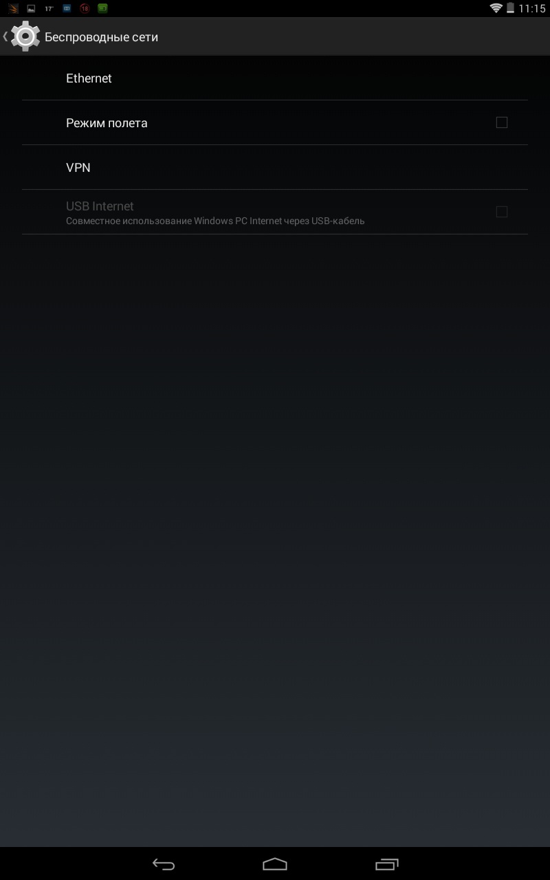The width and height of the screenshot is (550, 880).
Task: Select the Режим полета row label
Action: coord(107,123)
